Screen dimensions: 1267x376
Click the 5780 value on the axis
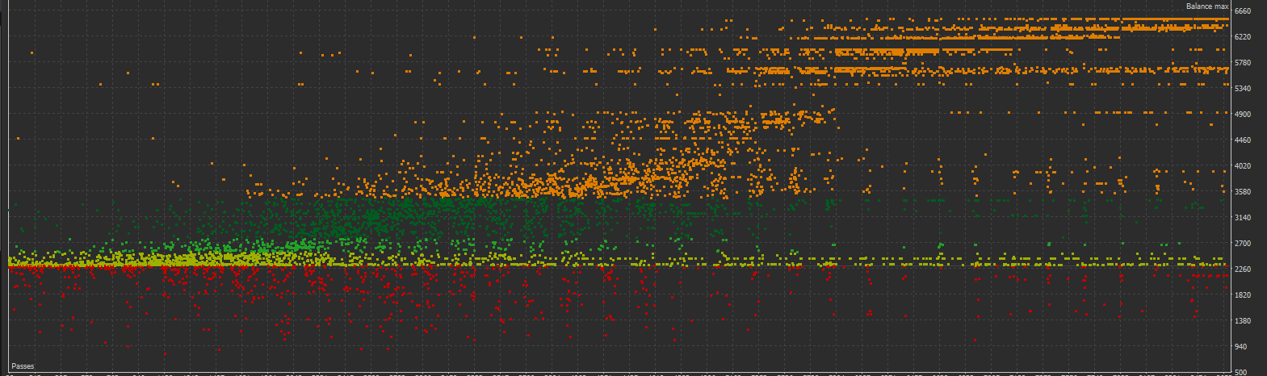click(1243, 63)
